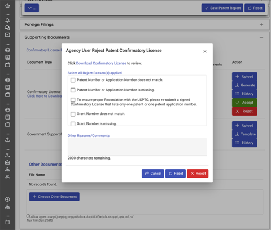The height and width of the screenshot is (230, 271).
Task: Close the Reject Patent Confirmatory License dialog
Action: [205, 51]
